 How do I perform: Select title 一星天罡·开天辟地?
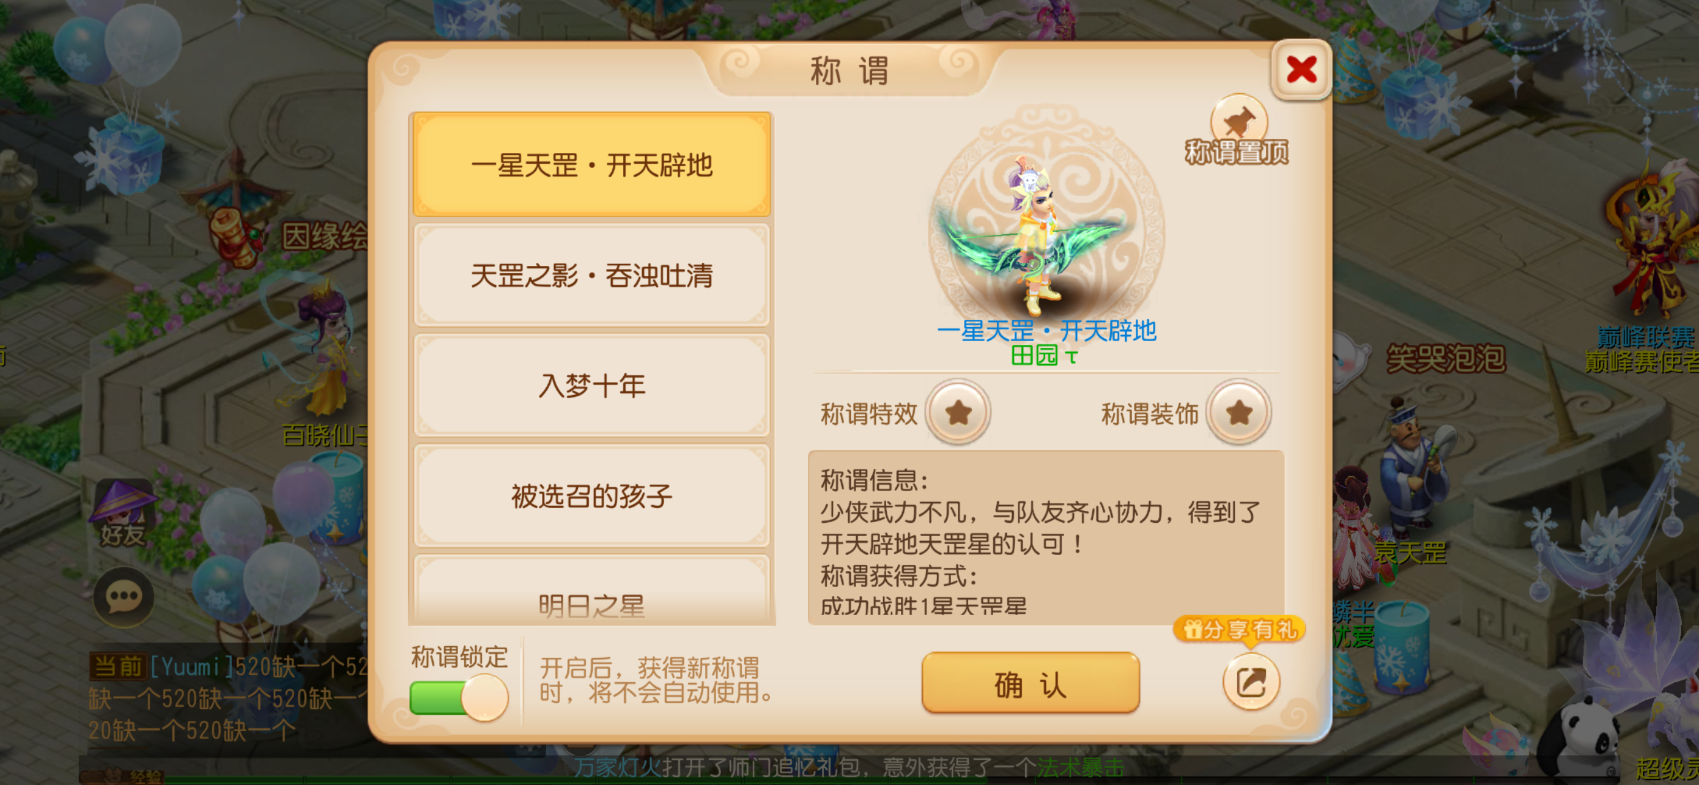point(591,165)
